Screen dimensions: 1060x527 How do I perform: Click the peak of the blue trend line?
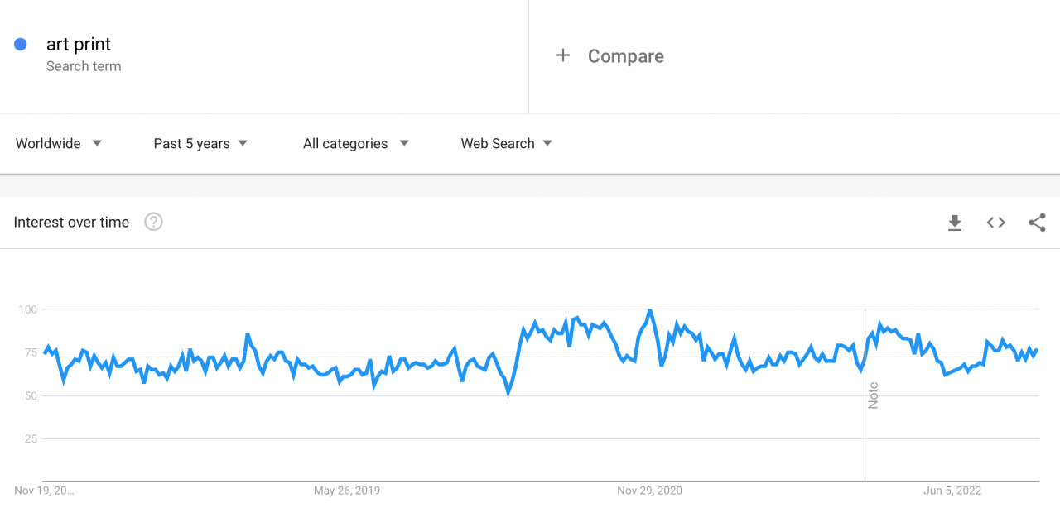pos(649,309)
